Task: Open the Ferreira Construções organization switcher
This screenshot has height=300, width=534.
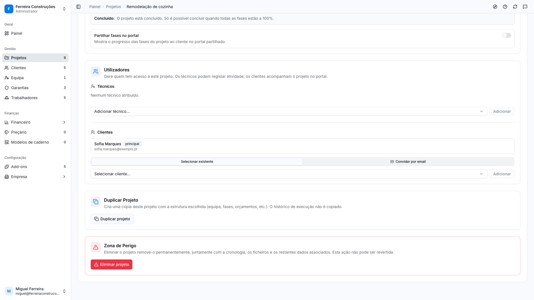Action: 35,9
